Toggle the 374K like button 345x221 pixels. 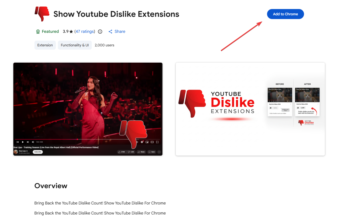[x=121, y=152]
